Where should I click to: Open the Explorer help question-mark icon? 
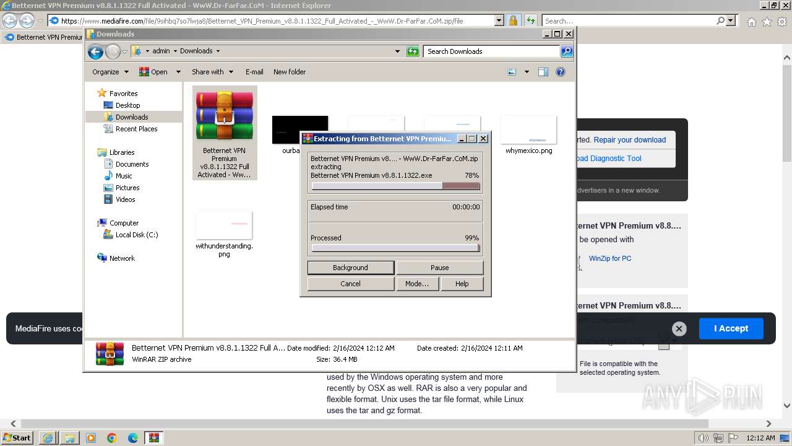pyautogui.click(x=561, y=72)
